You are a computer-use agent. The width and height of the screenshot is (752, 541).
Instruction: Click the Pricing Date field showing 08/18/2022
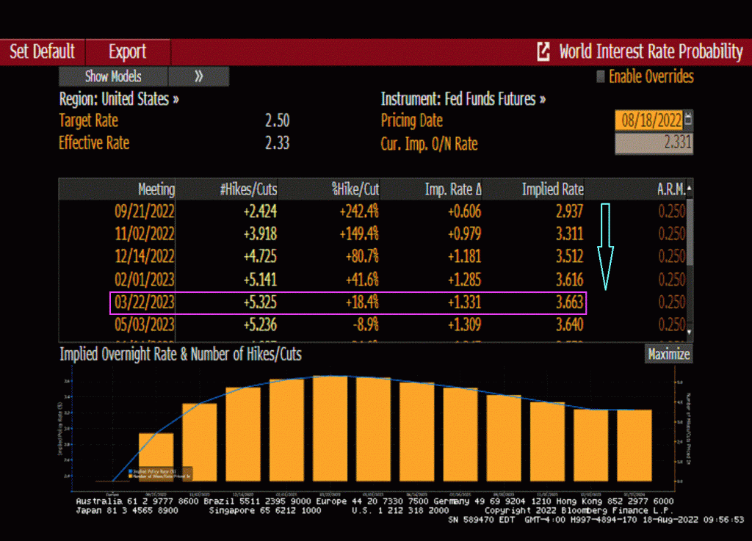point(648,120)
